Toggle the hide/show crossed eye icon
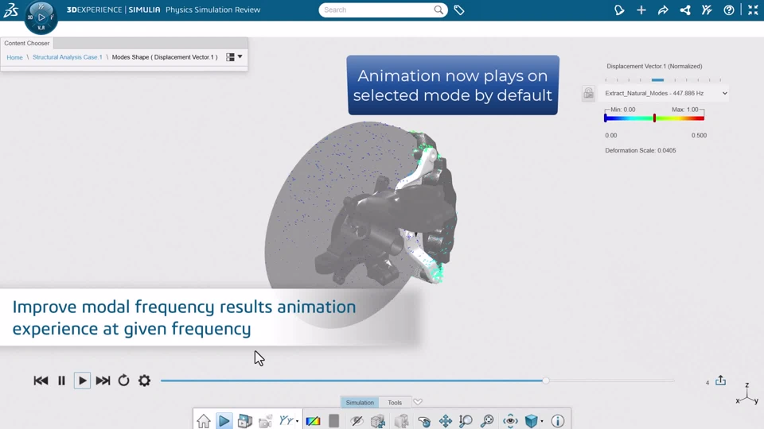 (357, 421)
